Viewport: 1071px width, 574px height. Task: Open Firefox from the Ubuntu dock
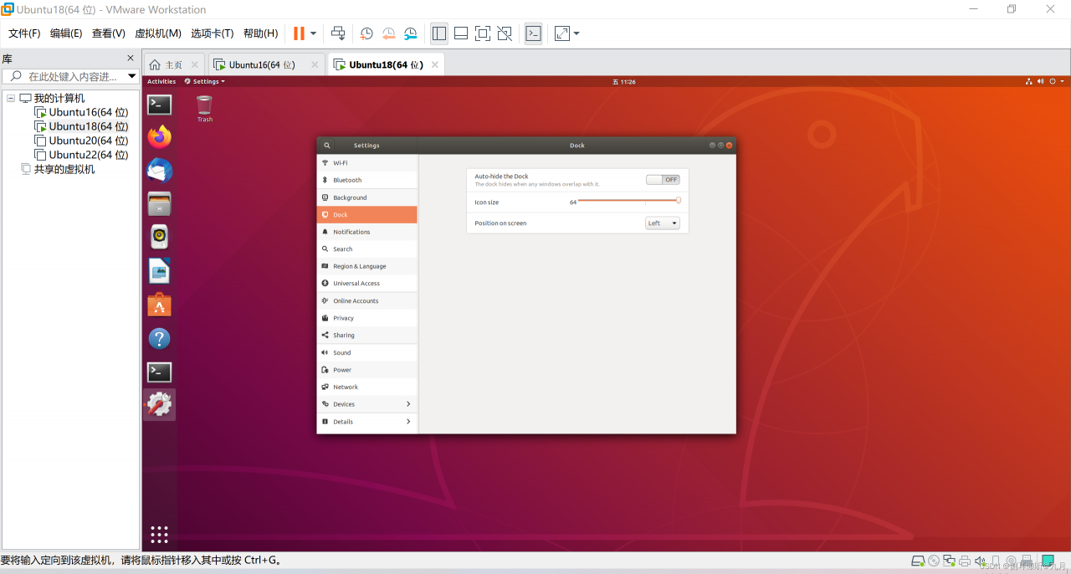(159, 136)
